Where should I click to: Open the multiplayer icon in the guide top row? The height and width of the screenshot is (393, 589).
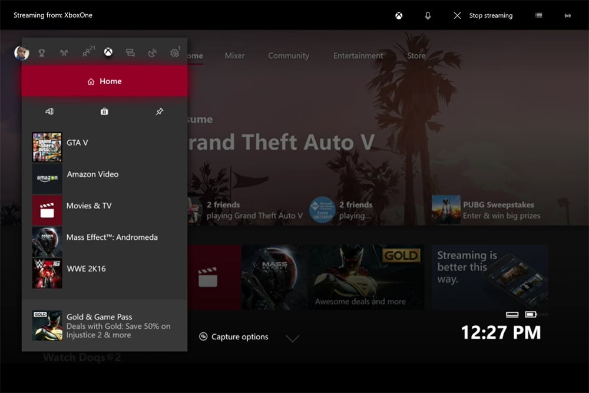(x=64, y=52)
